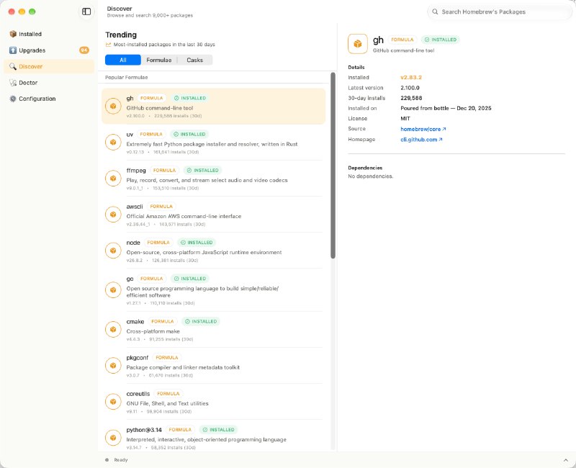
Task: Click the Discover magnifier icon in sidebar
Action: 13,66
